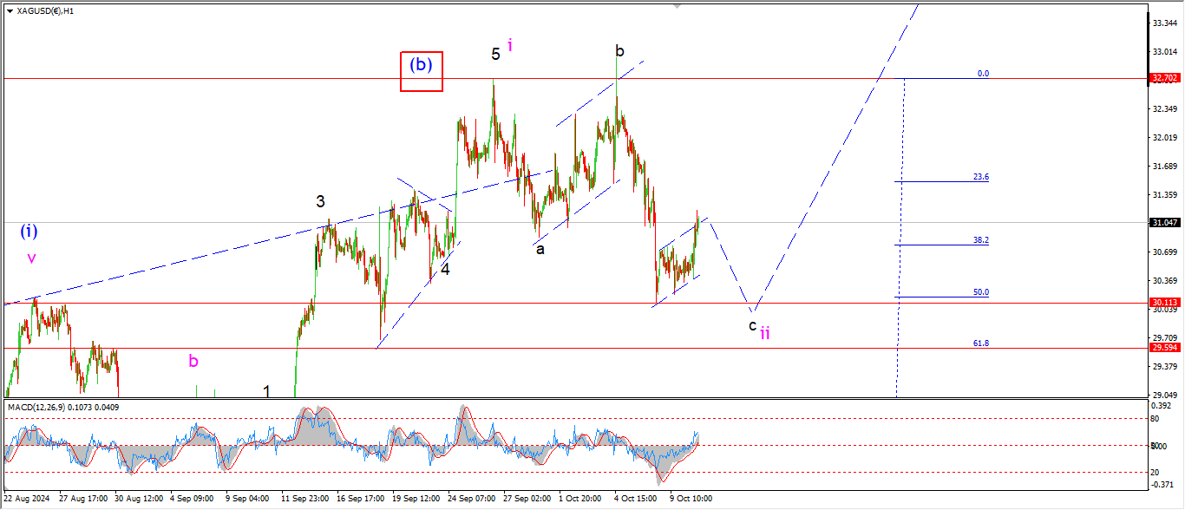Click the 30.113 red price tag
The height and width of the screenshot is (510, 1185).
pos(1164,303)
